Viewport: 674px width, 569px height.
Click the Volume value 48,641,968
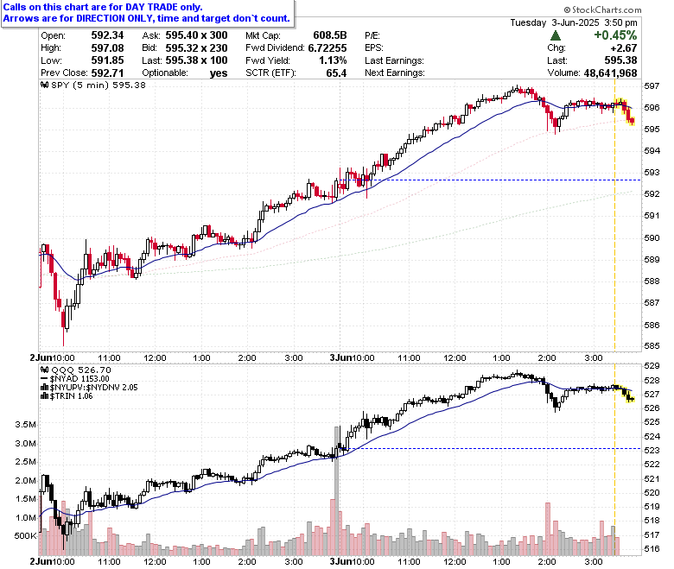pyautogui.click(x=610, y=73)
